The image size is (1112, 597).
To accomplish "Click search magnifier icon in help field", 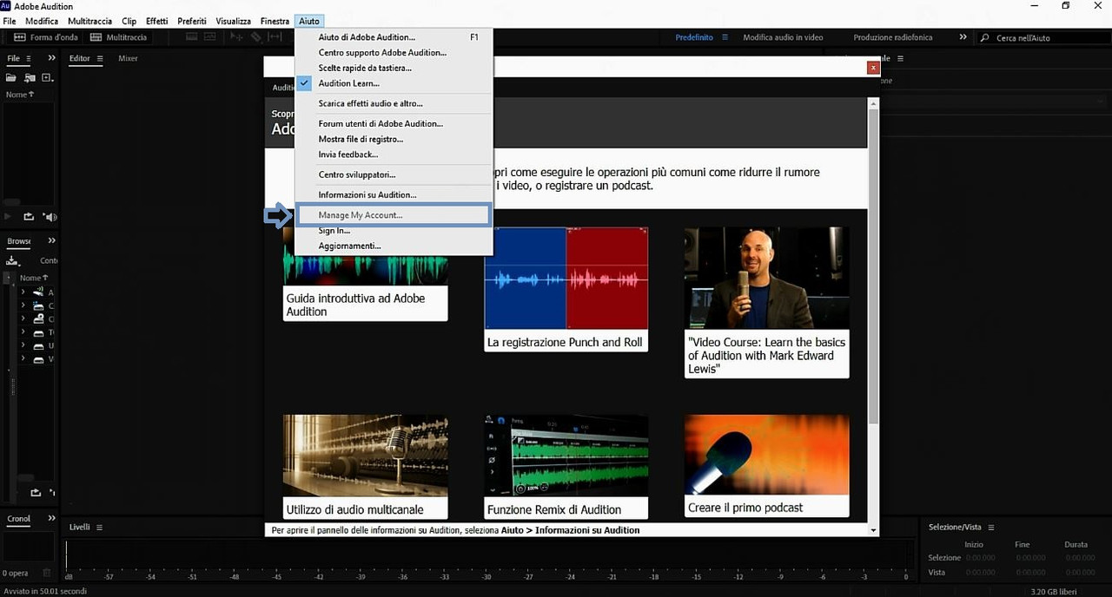I will (984, 37).
